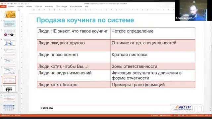Click the spell check icon in status bar
Viewport: 212px width, 119px height.
12,115
